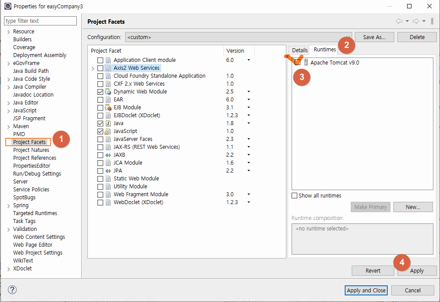
Task: Open Dynamic Web Module version dropdown
Action: click(x=249, y=92)
